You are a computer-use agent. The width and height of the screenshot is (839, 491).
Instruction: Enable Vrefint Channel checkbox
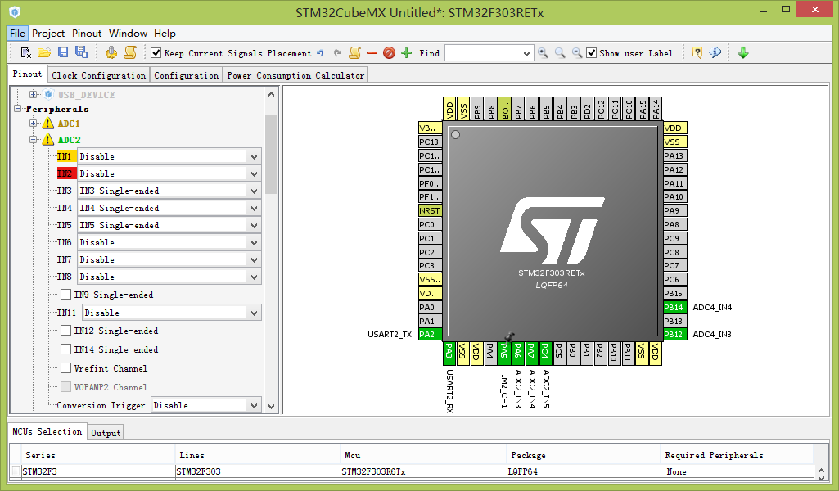point(65,368)
